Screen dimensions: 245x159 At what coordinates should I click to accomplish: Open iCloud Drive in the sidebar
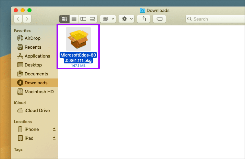pyautogui.click(x=35, y=110)
